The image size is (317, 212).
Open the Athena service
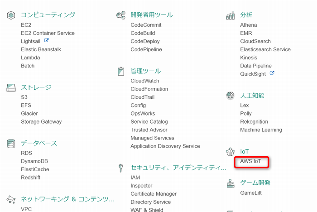[x=249, y=25]
